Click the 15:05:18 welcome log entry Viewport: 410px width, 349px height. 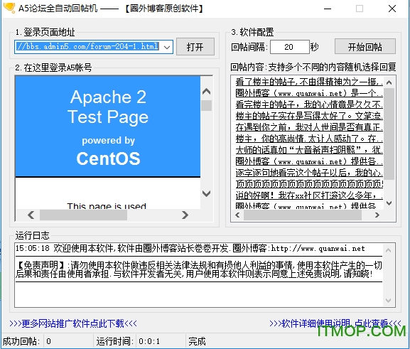tap(190, 248)
